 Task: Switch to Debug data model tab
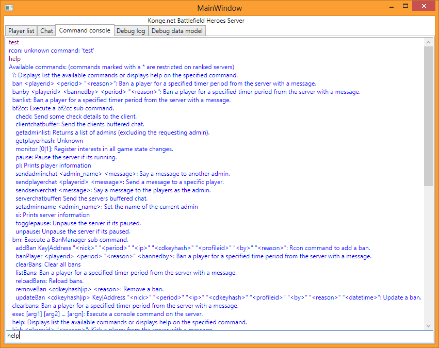177,31
